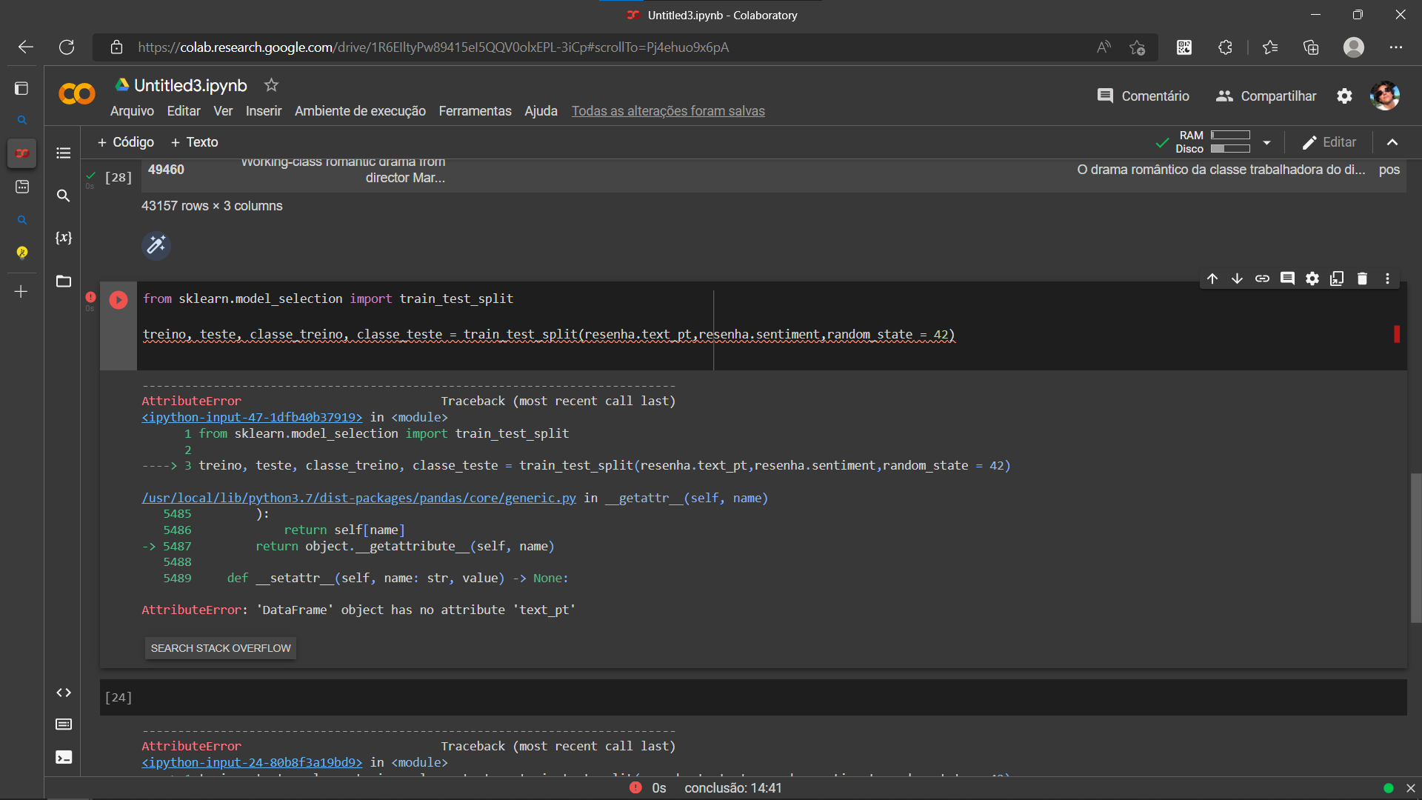The image size is (1422, 800).
Task: Click SEARCH STACK OVERFLOW button
Action: (x=221, y=648)
